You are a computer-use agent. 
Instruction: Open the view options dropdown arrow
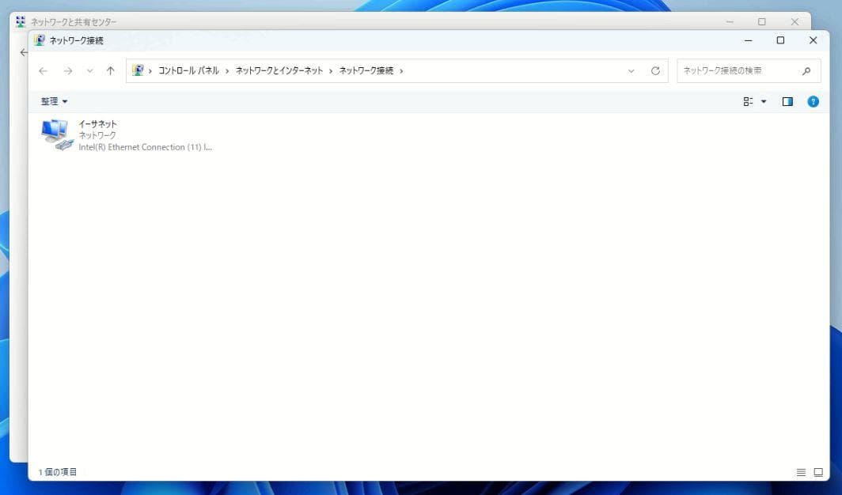click(x=764, y=101)
